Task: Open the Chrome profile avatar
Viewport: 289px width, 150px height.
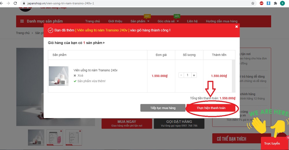Action: pyautogui.click(x=282, y=3)
